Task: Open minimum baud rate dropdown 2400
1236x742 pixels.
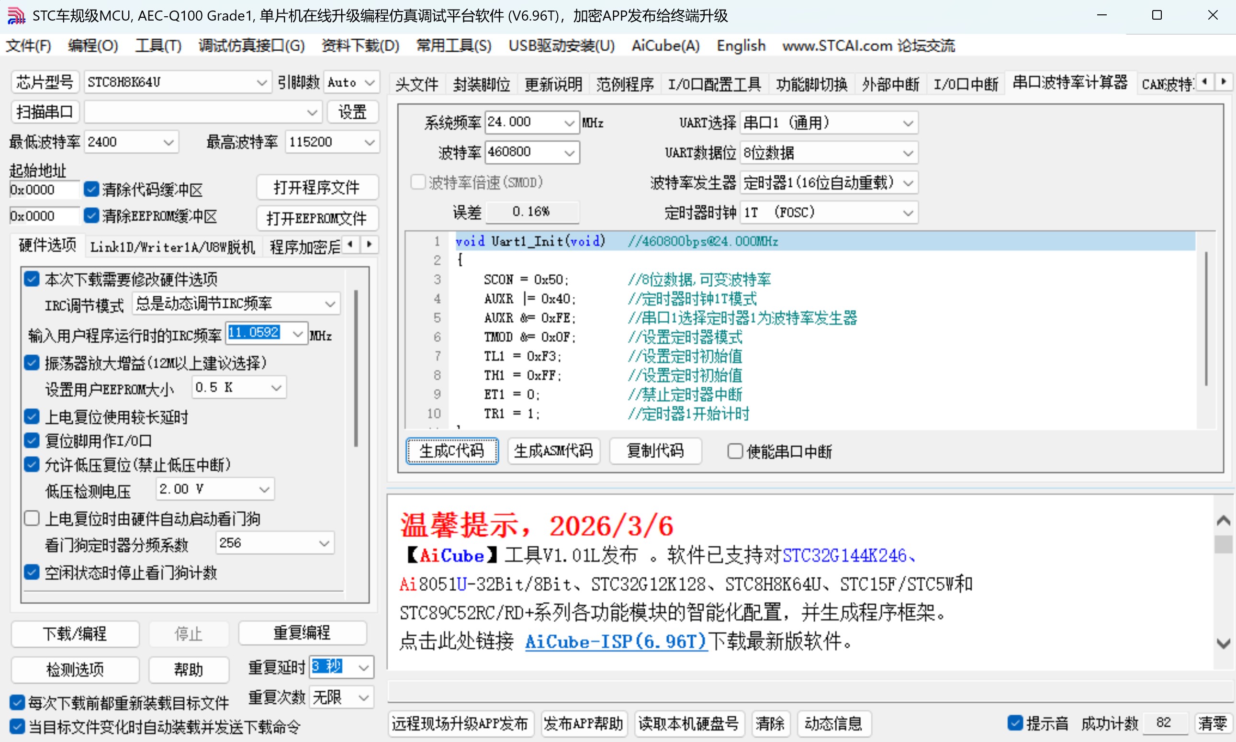Action: (132, 142)
